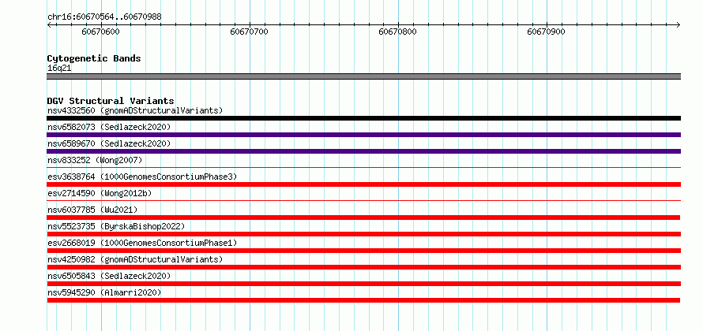This screenshot has width=703, height=331.
Task: Click the 60670800 ruler tick label
Action: tap(397, 32)
